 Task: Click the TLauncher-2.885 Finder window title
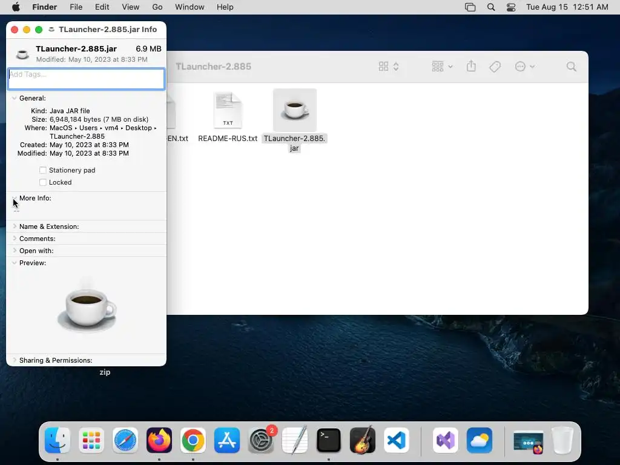click(214, 67)
